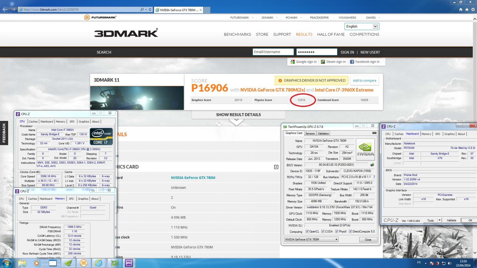Switch to the Validation tab in GPU-Z
Screen dimensions: 477x268
(323, 133)
